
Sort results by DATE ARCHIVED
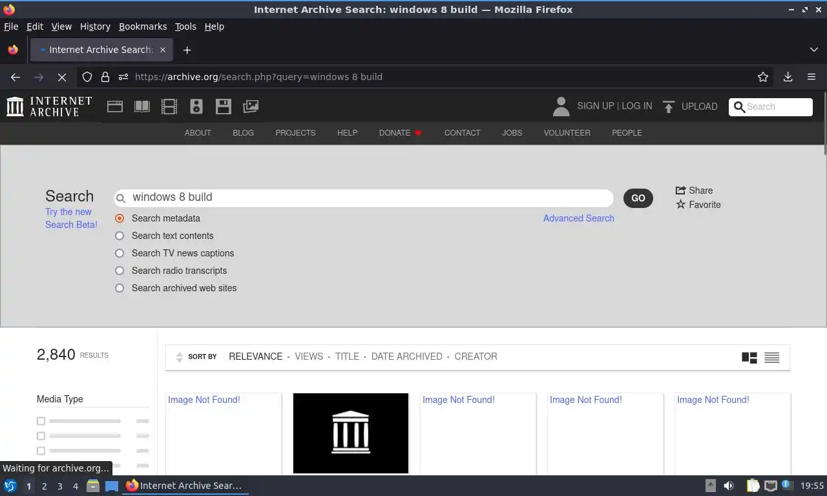click(x=407, y=356)
